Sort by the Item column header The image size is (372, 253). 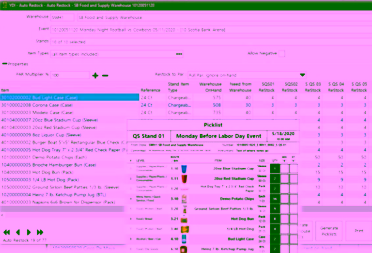(x=5, y=90)
